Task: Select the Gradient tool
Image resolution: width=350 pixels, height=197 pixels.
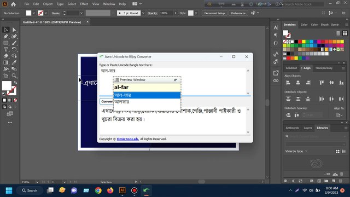Action: [6, 62]
